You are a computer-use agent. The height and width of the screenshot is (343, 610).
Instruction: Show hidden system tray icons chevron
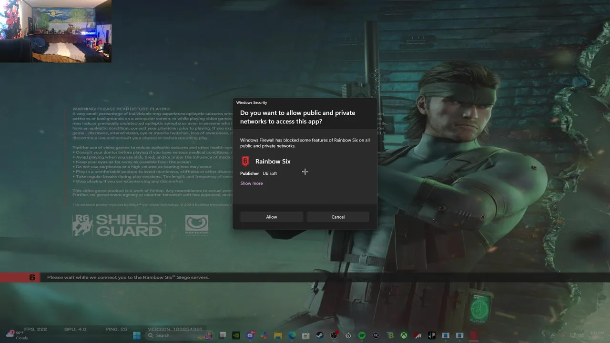click(x=553, y=335)
